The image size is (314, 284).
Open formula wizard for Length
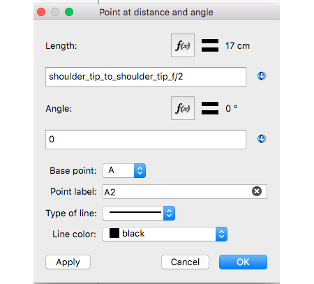pos(183,45)
